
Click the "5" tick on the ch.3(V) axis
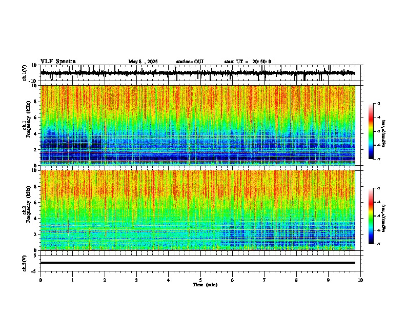36,256
